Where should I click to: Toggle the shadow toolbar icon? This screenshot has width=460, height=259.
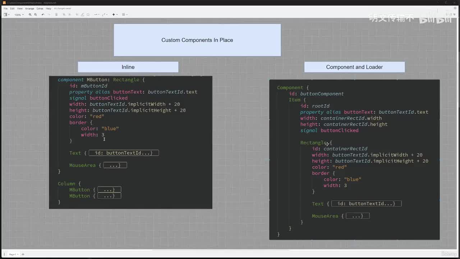[88, 14]
